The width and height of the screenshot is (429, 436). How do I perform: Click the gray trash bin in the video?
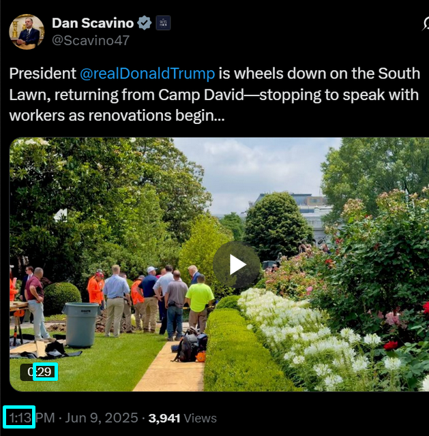coord(80,325)
